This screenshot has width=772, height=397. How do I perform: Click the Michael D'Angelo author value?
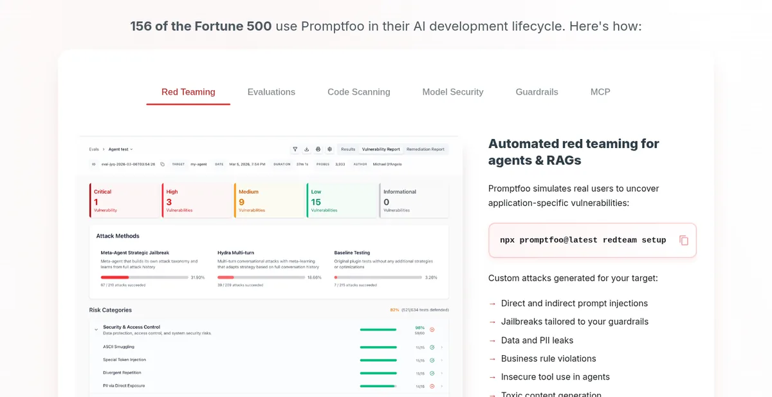coord(387,164)
